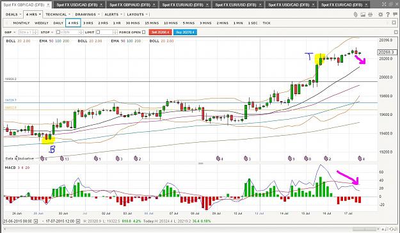The width and height of the screenshot is (400, 233).
Task: Click news marker labeled 8
Action: (x=307, y=159)
